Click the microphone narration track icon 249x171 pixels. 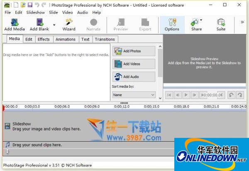point(7,152)
